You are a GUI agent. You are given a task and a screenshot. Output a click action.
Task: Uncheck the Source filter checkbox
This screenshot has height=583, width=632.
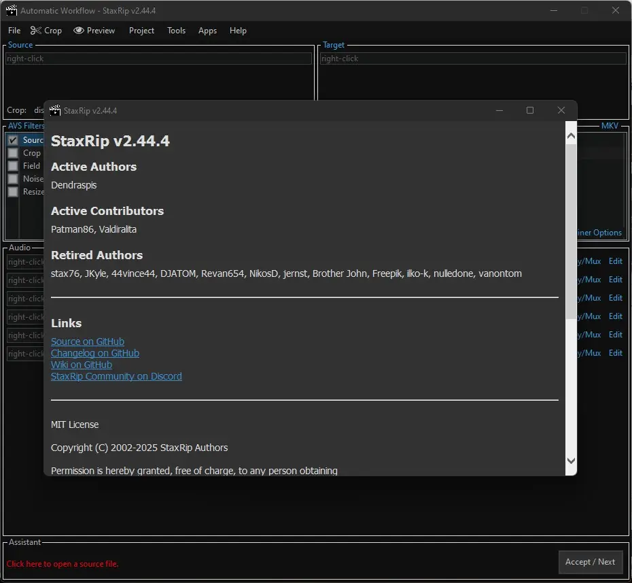click(x=13, y=140)
